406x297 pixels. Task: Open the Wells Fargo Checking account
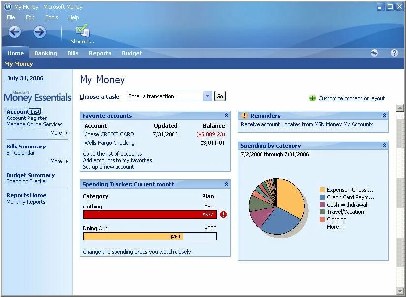[x=109, y=143]
